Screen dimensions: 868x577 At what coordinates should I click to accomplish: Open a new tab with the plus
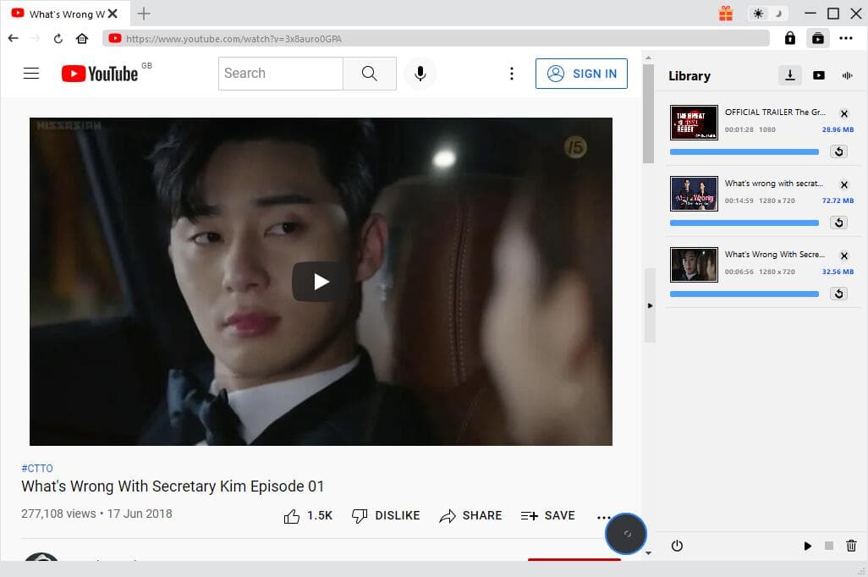[144, 14]
